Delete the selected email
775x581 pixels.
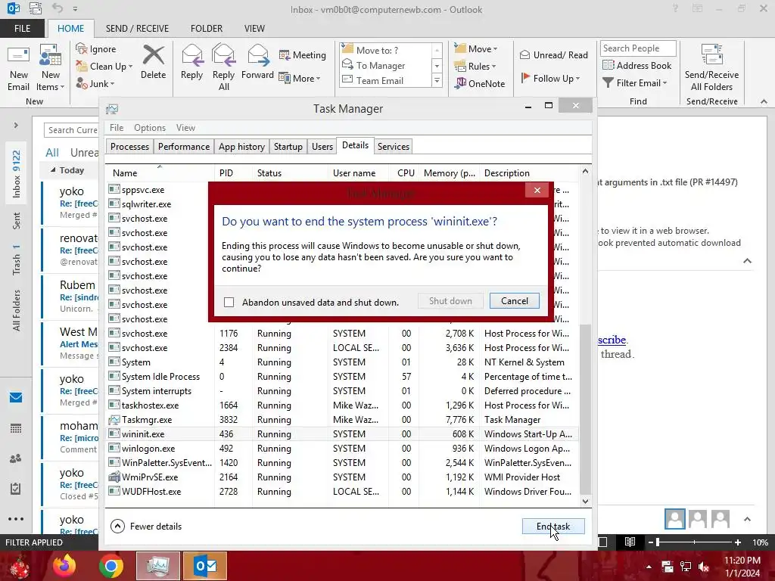[x=153, y=62]
